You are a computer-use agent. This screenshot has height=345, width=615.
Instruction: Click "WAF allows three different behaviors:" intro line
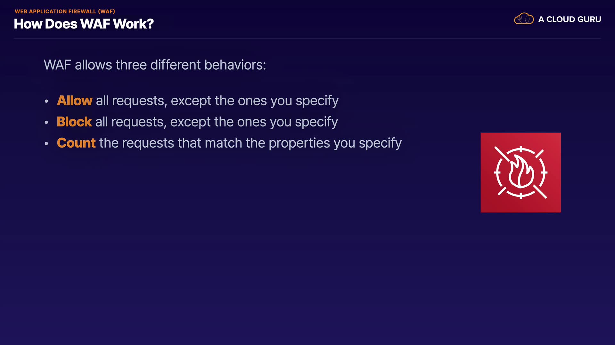155,65
